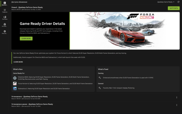182x114 pixels.
Task: Click the Forza Horizon 6 banner image
Action: pyautogui.click(x=125, y=31)
